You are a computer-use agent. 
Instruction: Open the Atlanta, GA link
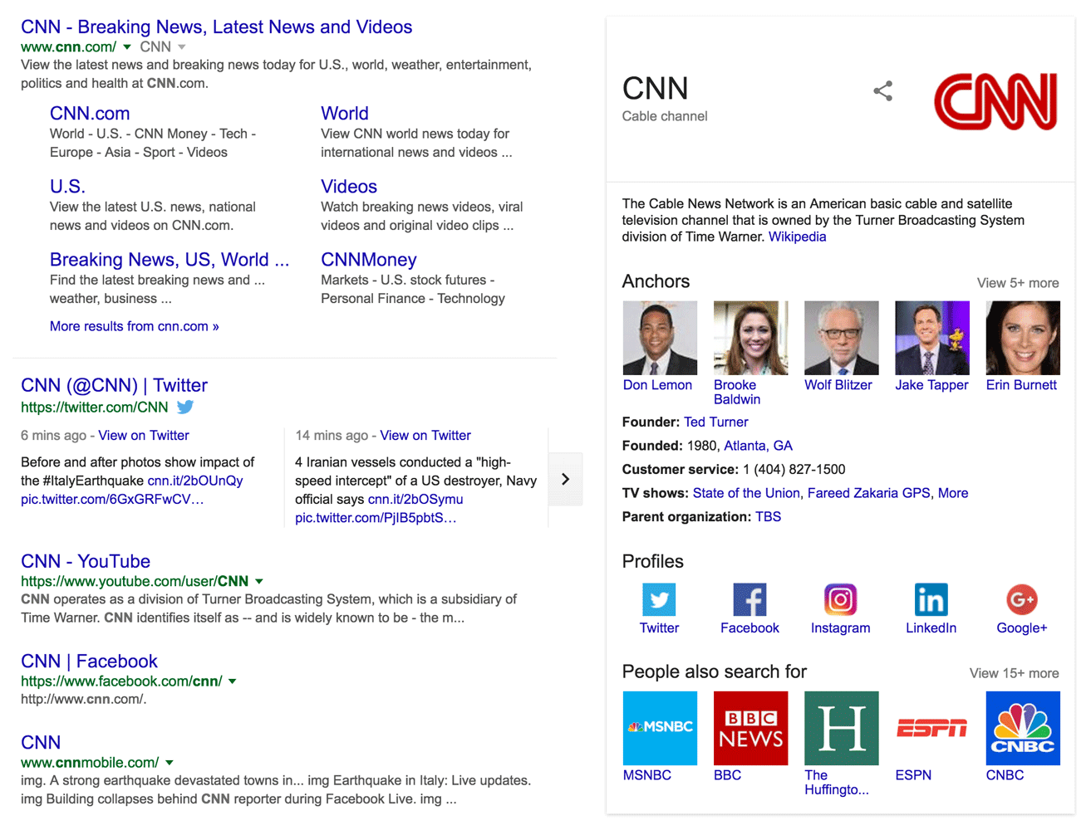759,446
